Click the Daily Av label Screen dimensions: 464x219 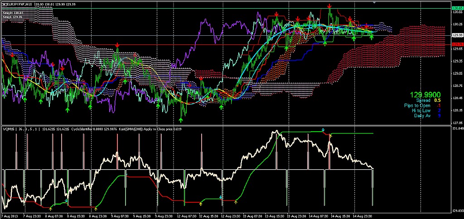click(421, 115)
